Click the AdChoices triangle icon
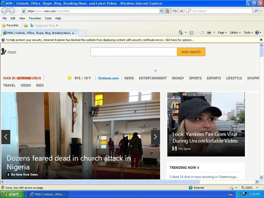Screen dimensions: 264x198 [156, 71]
